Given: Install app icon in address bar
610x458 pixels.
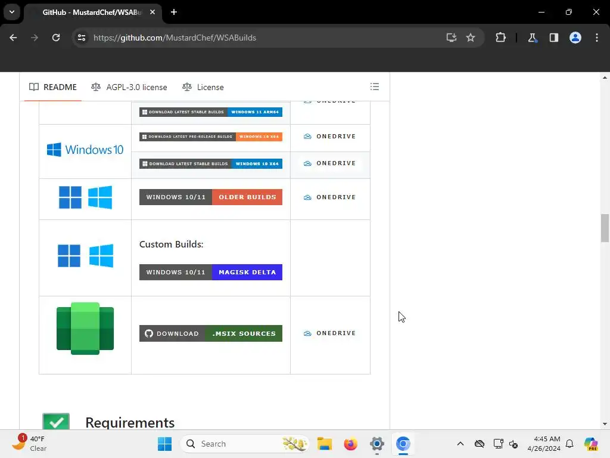Looking at the screenshot, I should click(452, 38).
